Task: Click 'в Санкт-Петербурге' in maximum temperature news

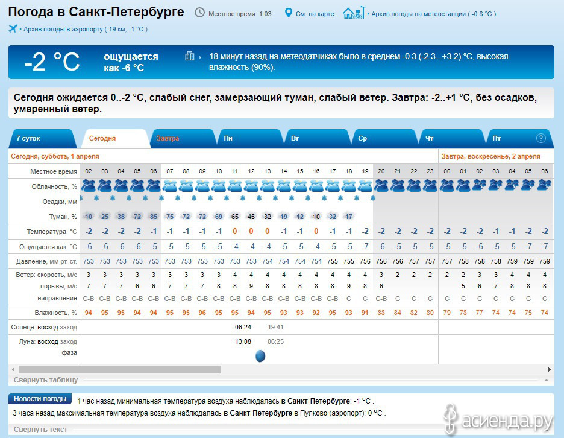Action: [x=258, y=413]
